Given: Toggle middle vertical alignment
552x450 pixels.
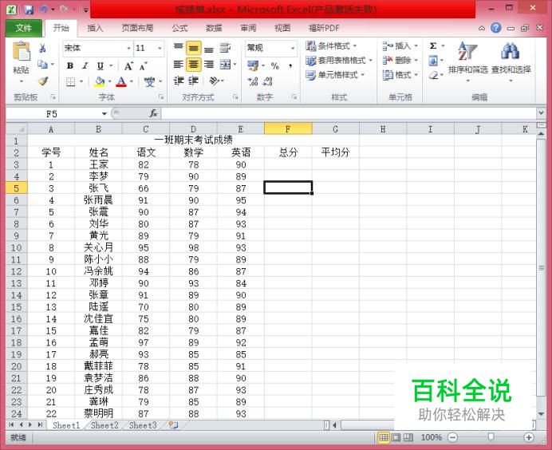Looking at the screenshot, I should [193, 48].
